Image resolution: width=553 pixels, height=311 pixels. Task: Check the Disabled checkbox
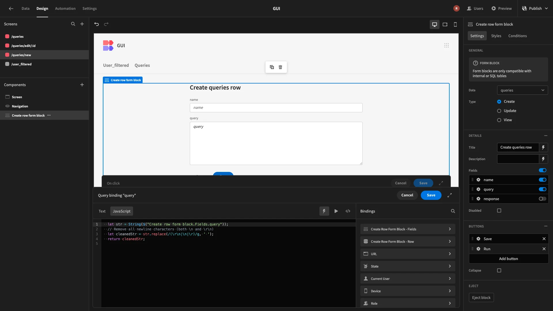click(x=499, y=211)
